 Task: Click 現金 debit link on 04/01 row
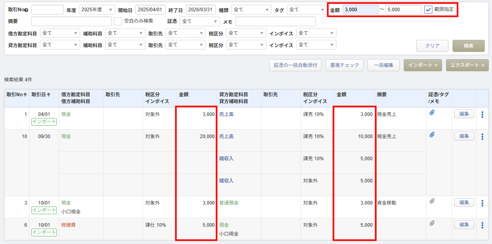[x=66, y=114]
